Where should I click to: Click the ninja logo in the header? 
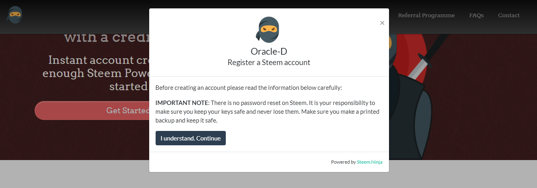[x=14, y=15]
